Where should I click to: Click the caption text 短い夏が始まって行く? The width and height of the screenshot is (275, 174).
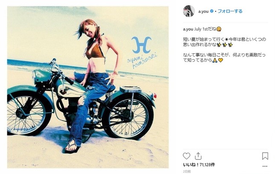click(203, 39)
